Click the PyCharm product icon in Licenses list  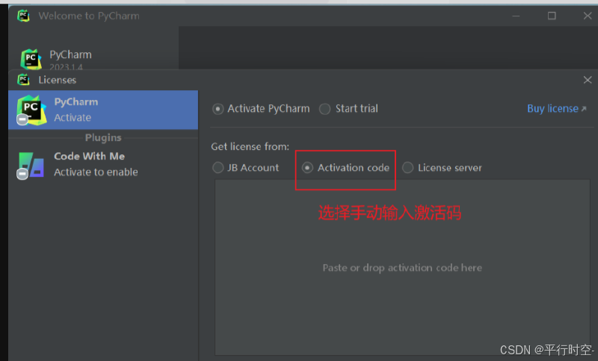coord(31,110)
